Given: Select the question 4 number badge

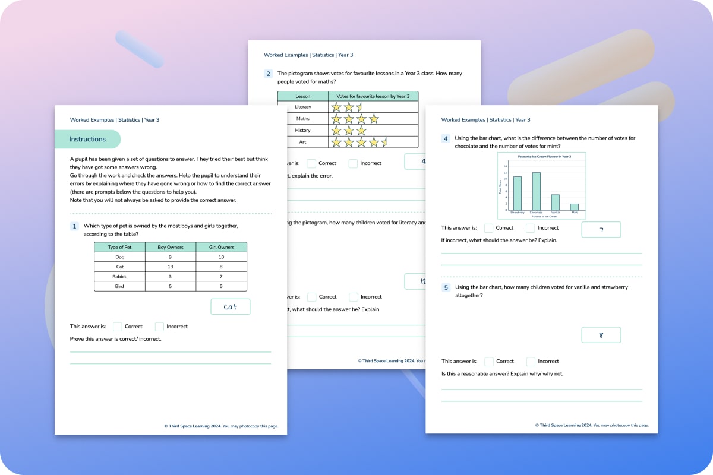Looking at the screenshot, I should 446,138.
